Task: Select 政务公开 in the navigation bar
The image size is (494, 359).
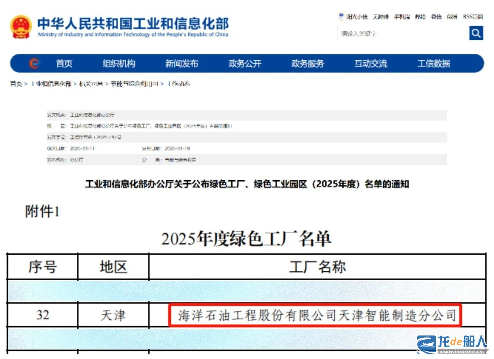Action: 245,64
